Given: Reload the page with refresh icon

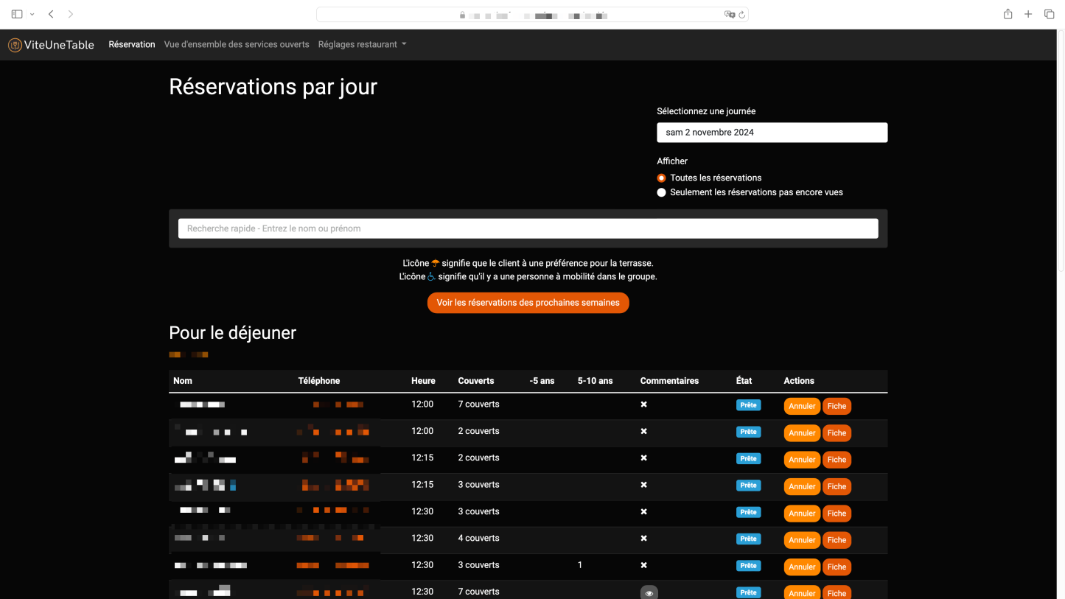Looking at the screenshot, I should click(x=741, y=15).
